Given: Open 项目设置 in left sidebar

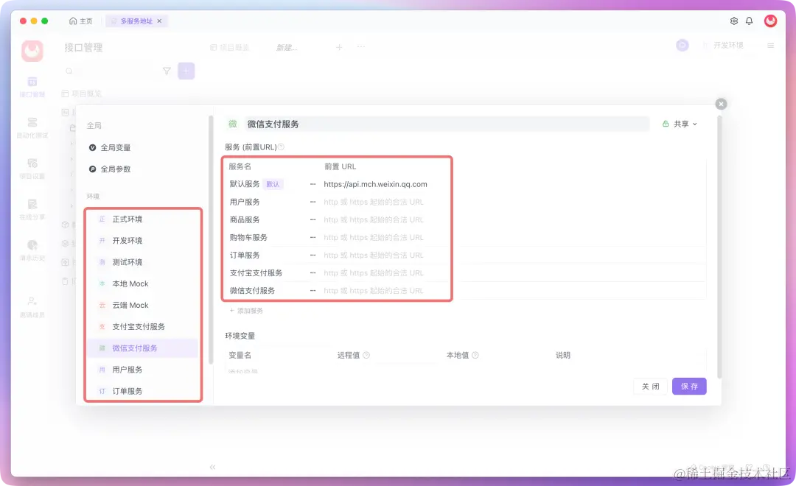Looking at the screenshot, I should click(32, 169).
